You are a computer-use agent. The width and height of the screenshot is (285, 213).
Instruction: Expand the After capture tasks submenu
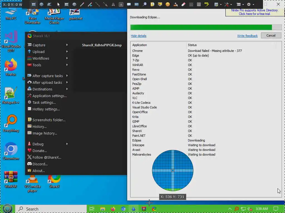tap(67, 76)
